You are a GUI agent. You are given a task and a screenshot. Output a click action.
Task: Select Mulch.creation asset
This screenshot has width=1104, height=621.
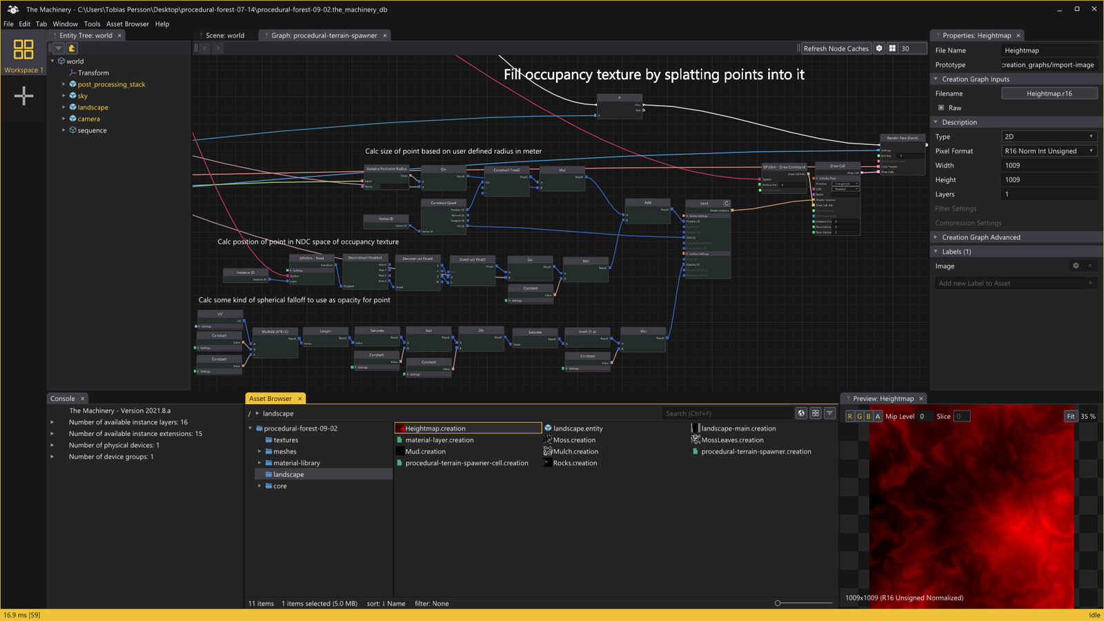(571, 452)
